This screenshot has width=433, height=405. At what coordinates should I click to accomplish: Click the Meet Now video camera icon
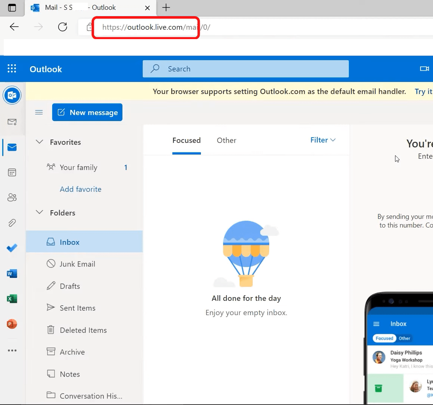[424, 68]
